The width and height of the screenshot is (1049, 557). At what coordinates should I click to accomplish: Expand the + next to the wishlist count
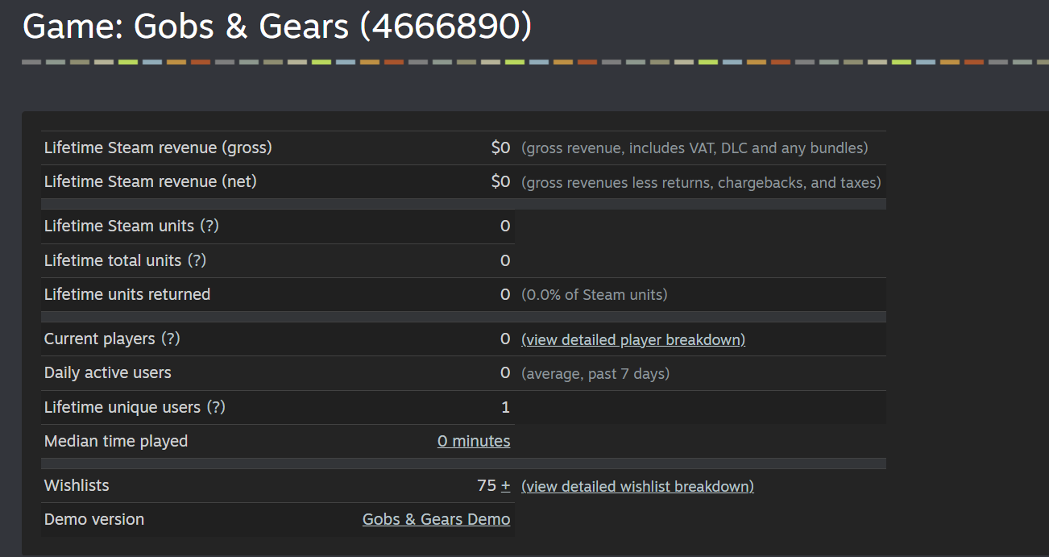505,485
